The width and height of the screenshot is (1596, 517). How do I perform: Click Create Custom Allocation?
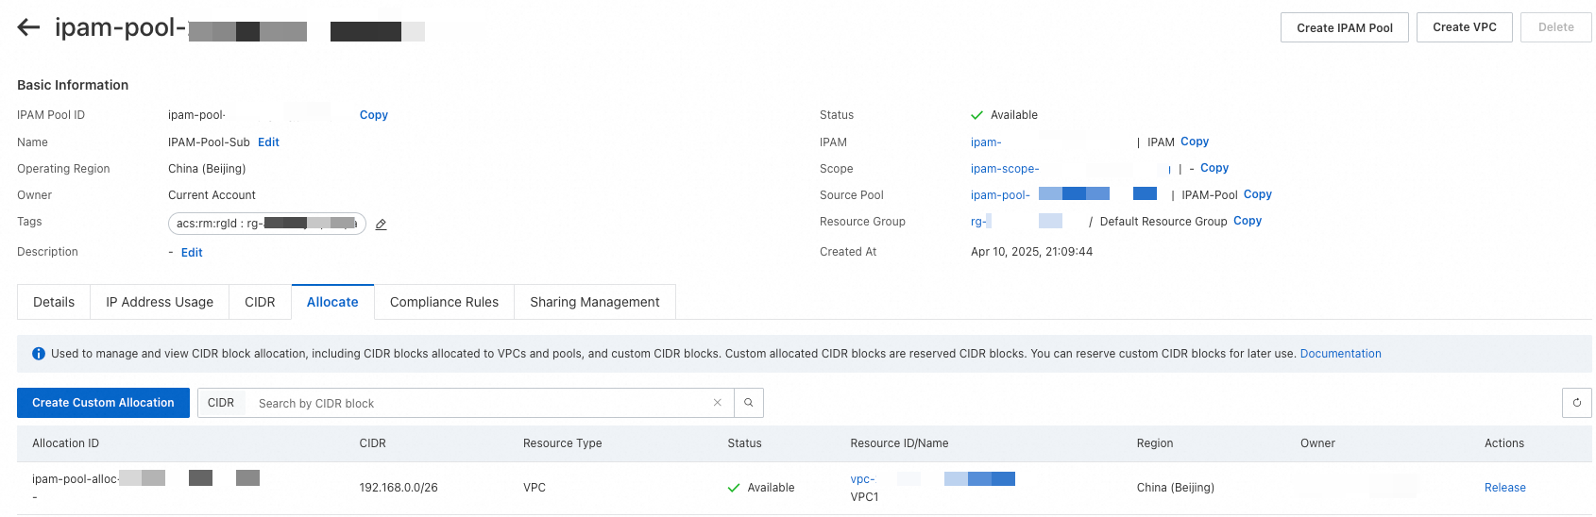(x=103, y=403)
